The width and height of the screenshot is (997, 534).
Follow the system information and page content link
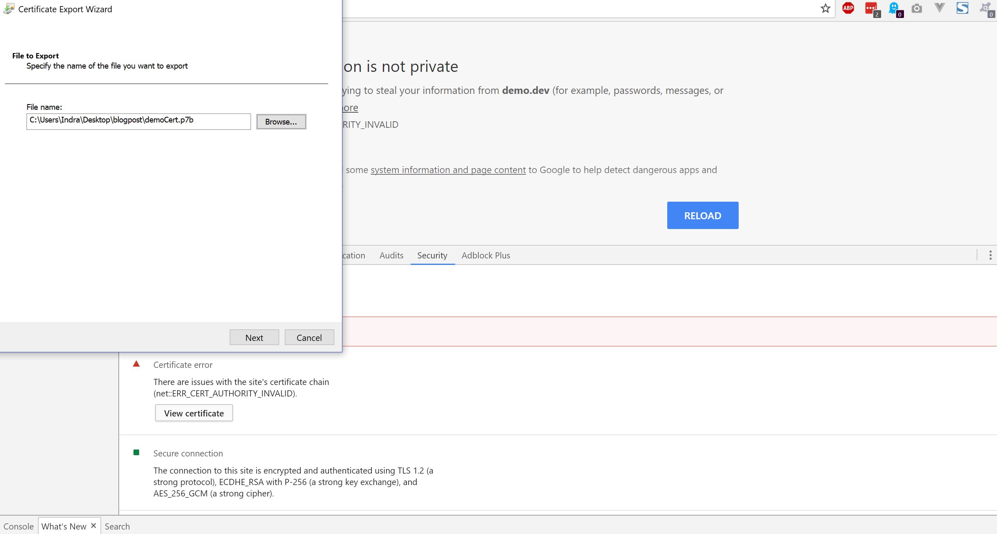[x=448, y=170]
